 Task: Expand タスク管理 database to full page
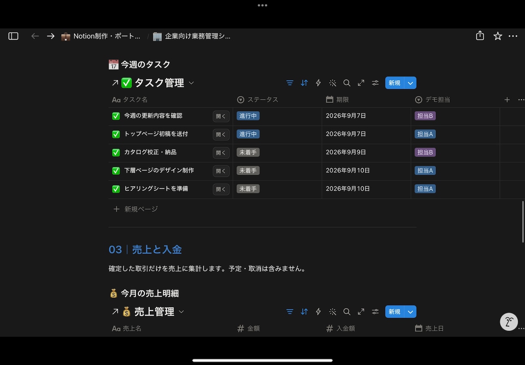point(361,83)
